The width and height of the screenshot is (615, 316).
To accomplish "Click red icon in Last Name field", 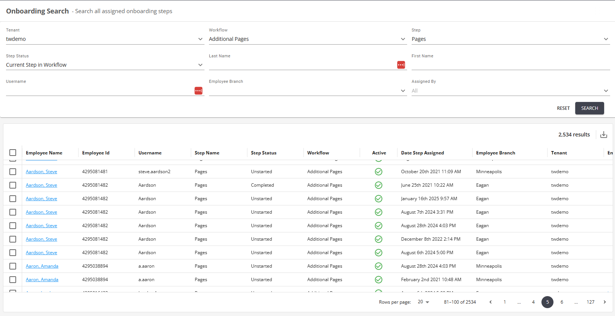I will [401, 65].
